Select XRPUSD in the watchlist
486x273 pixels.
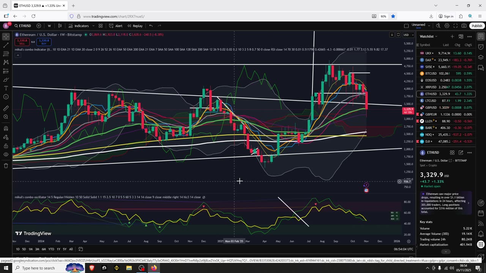446,87
